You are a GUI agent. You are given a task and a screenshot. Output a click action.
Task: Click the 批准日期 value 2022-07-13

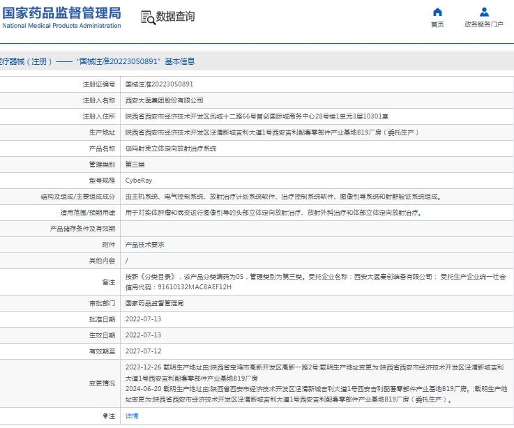(x=143, y=319)
